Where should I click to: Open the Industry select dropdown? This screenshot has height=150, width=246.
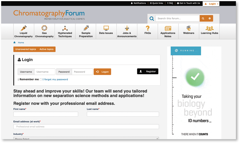pyautogui.click(x=86, y=138)
